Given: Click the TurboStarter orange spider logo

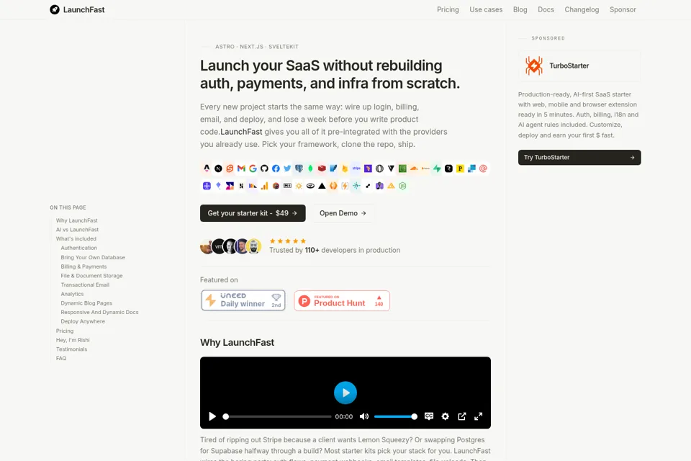Looking at the screenshot, I should click(533, 66).
